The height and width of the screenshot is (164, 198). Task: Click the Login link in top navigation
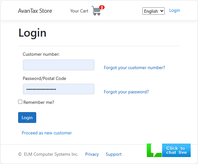[174, 11]
